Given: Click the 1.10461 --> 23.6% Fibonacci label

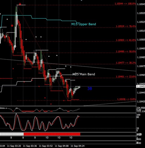Looking at the screenshot, I should click(x=126, y=77).
